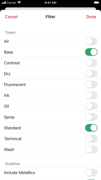Tap the cellular signal bars icon

click(4, 3)
